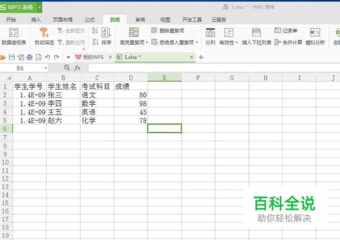
Task: Click the Print Preview icon
Action: (x=38, y=57)
